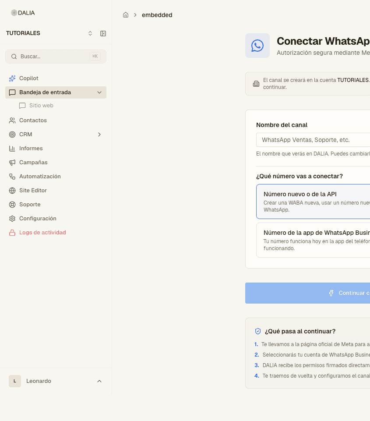
Task: Click the Continuar Facebook button
Action: pos(307,293)
